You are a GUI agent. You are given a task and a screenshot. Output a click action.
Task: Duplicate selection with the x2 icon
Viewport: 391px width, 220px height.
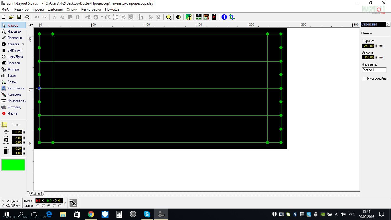pos(88,17)
